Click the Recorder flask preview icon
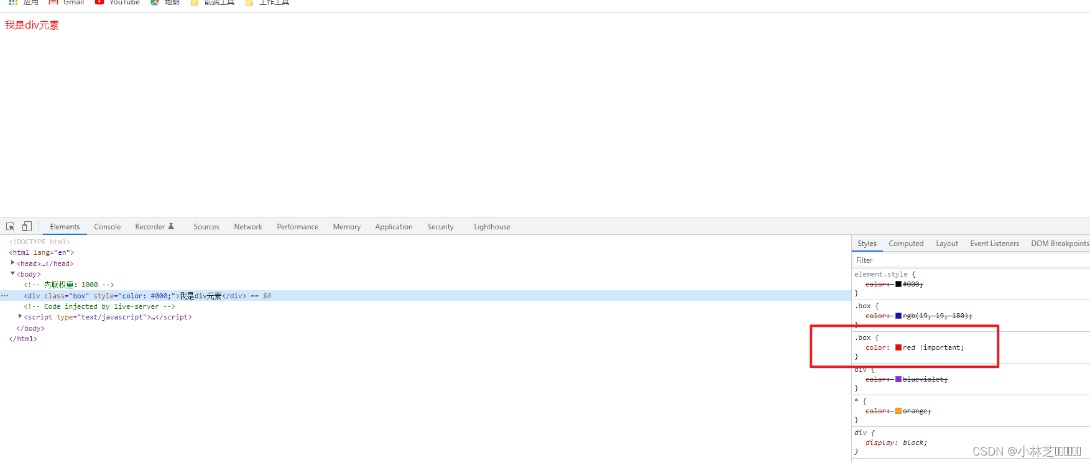This screenshot has height=463, width=1090. click(171, 226)
